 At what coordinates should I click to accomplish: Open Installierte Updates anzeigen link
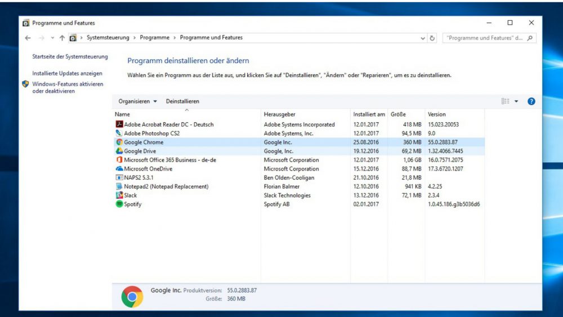[x=67, y=73]
